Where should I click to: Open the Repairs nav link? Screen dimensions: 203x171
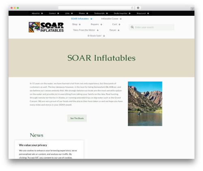click(x=95, y=24)
